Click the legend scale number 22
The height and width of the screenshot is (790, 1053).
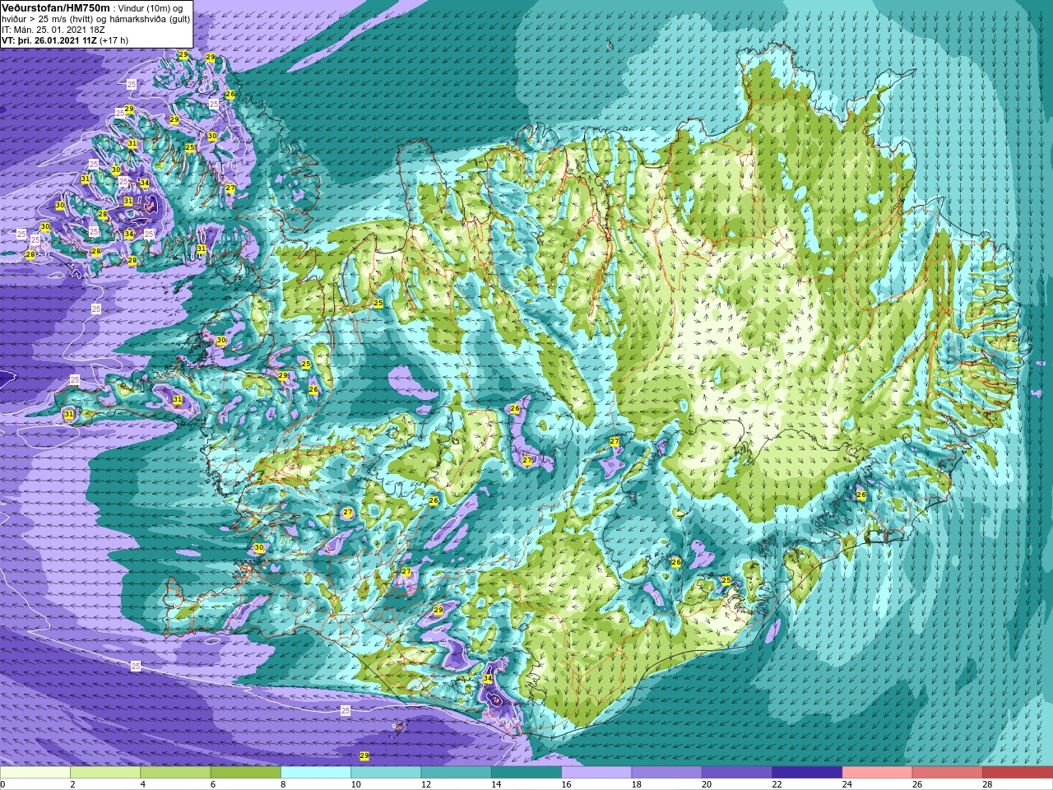(x=777, y=784)
